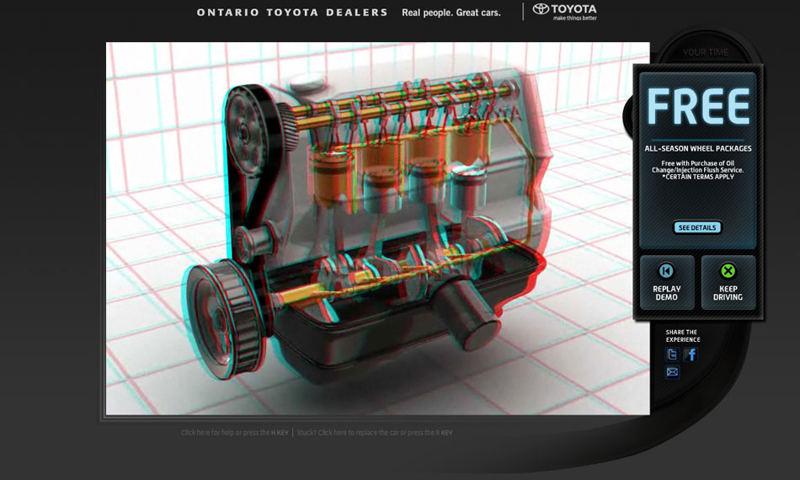Select the KEEP DRIVING button
The width and height of the screenshot is (800, 480).
728,282
